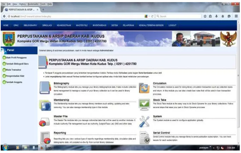The image size is (241, 153).
Task: Open the downloads arrow icon
Action: (216, 16)
